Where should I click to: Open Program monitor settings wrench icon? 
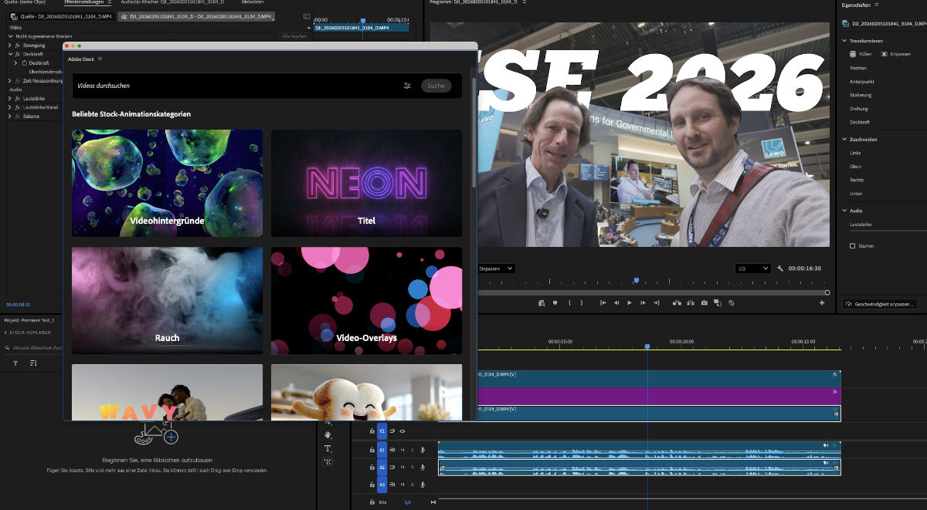(x=780, y=269)
